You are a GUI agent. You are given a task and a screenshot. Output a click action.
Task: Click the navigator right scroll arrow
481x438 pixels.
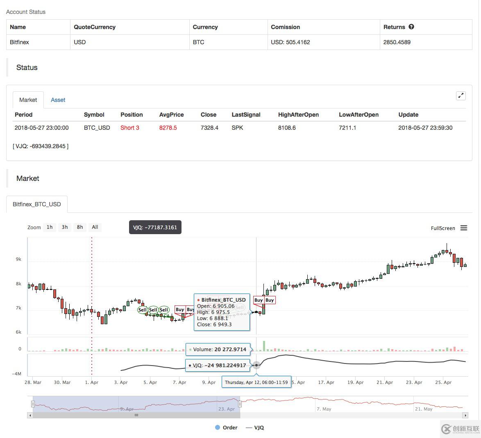pos(465,415)
